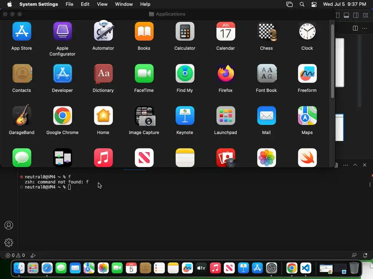Viewport: 373px width, 279px height.
Task: Split the VS Code editor right
Action: coord(355,28)
